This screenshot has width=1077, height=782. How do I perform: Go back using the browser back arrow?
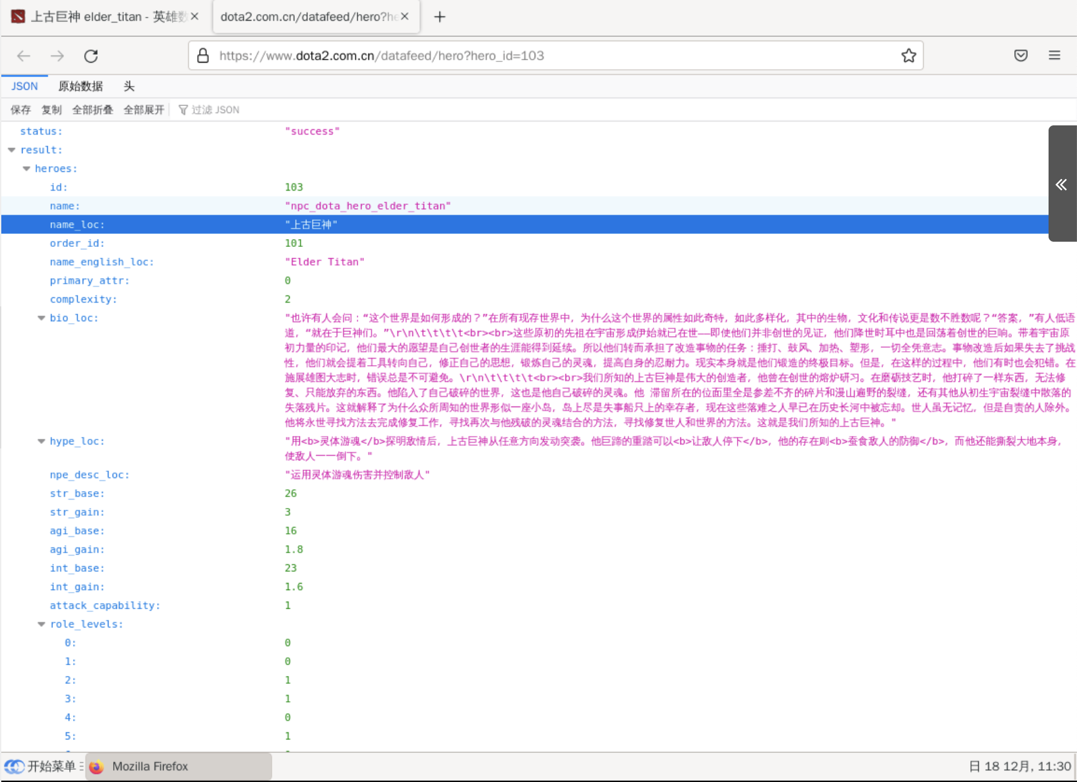click(24, 56)
